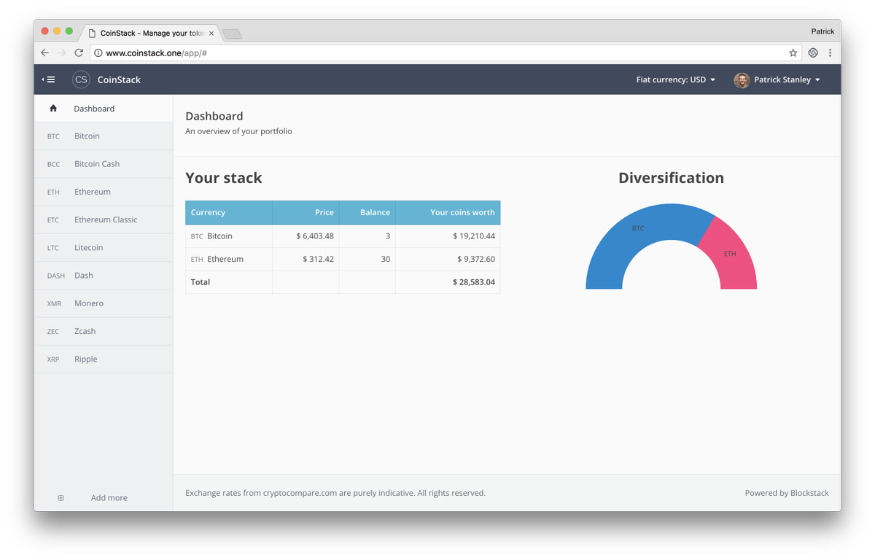Open Bitcoin in the sidebar
Screen dimensions: 875x560
click(x=104, y=136)
